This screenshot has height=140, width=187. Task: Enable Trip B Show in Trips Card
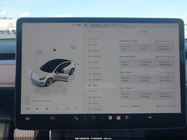coord(157,88)
